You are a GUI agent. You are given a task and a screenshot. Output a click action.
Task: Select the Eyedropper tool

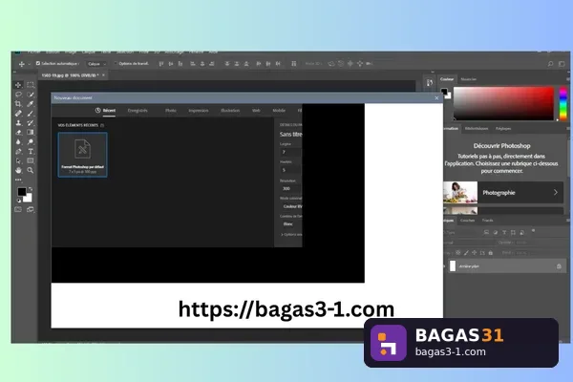pyautogui.click(x=31, y=104)
